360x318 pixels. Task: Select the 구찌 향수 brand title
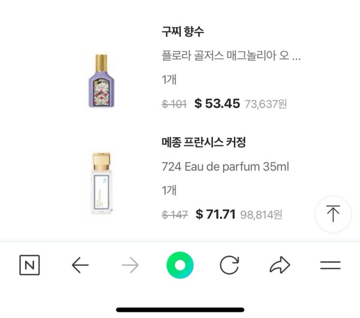183,32
